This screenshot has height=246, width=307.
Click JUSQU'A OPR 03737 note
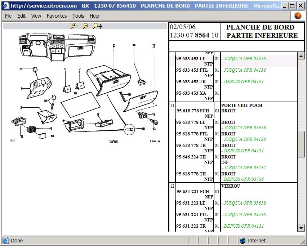pos(244,168)
